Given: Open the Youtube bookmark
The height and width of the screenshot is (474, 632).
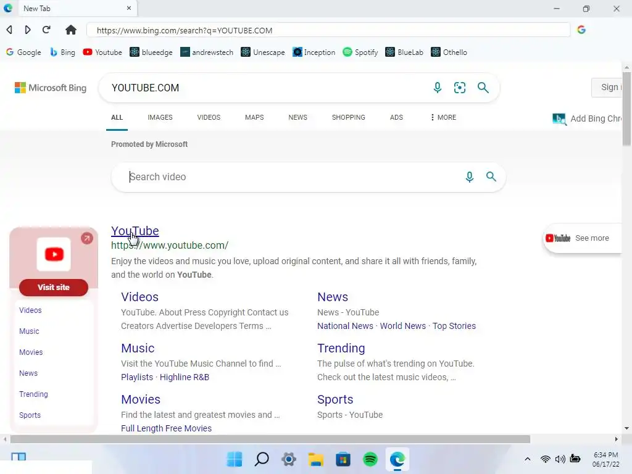Looking at the screenshot, I should [x=102, y=52].
